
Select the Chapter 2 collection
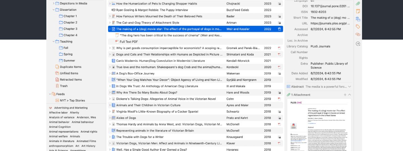click(x=70, y=22)
